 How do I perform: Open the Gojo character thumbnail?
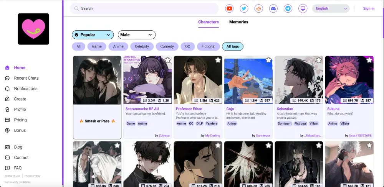(248, 80)
